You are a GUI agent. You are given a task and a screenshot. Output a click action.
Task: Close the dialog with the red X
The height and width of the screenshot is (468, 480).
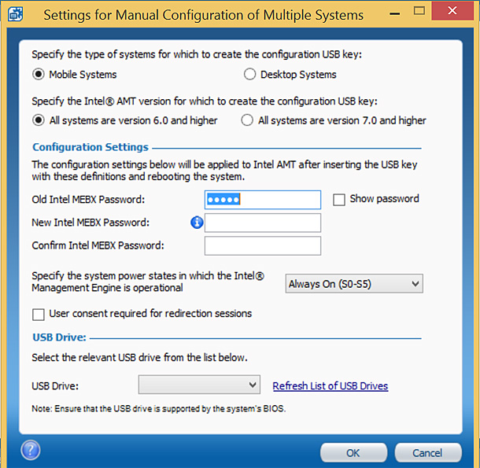coord(454,11)
